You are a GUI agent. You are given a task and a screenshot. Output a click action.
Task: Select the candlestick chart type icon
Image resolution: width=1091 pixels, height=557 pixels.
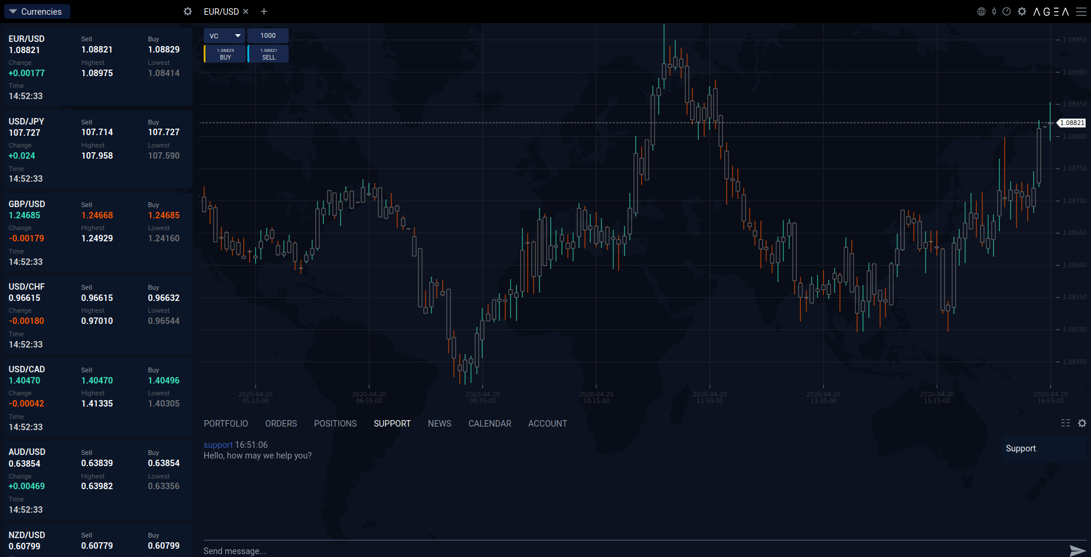(994, 12)
